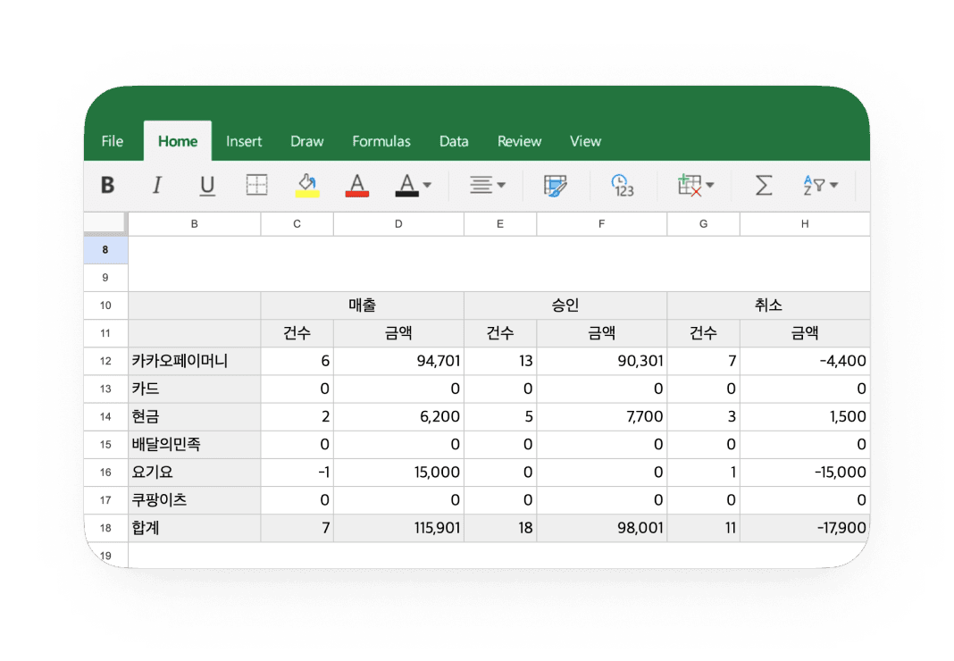Viewport: 954px width, 661px height.
Task: Switch to the Formulas tab
Action: point(381,141)
